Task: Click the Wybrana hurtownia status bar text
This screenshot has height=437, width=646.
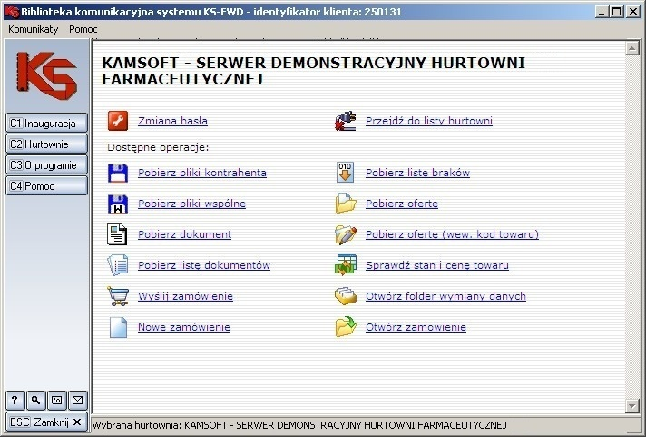Action: coord(299,425)
